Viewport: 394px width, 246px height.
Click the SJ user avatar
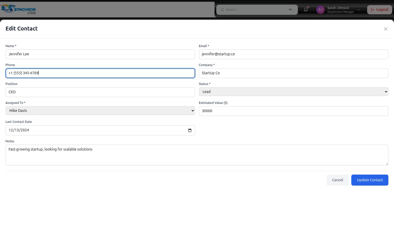[x=320, y=10]
